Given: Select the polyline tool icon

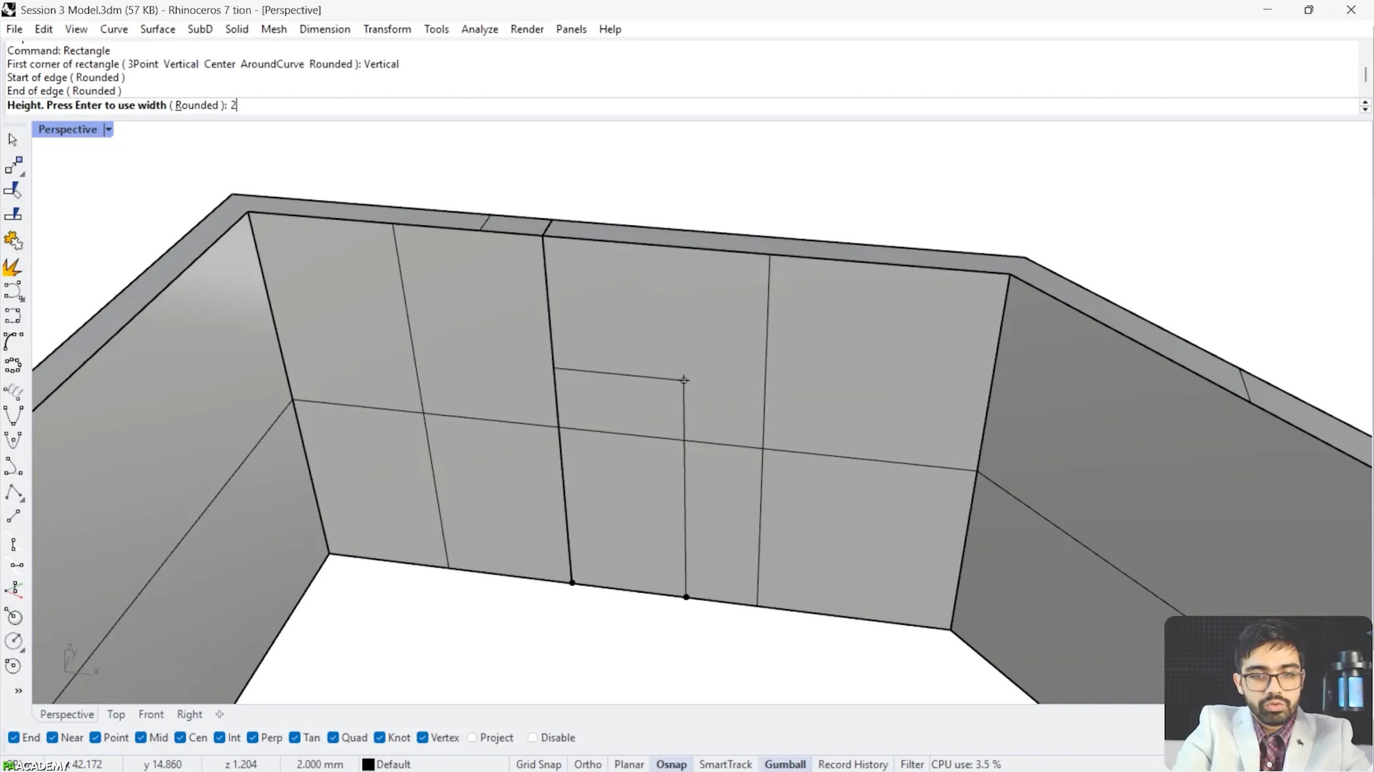Looking at the screenshot, I should pyautogui.click(x=13, y=493).
